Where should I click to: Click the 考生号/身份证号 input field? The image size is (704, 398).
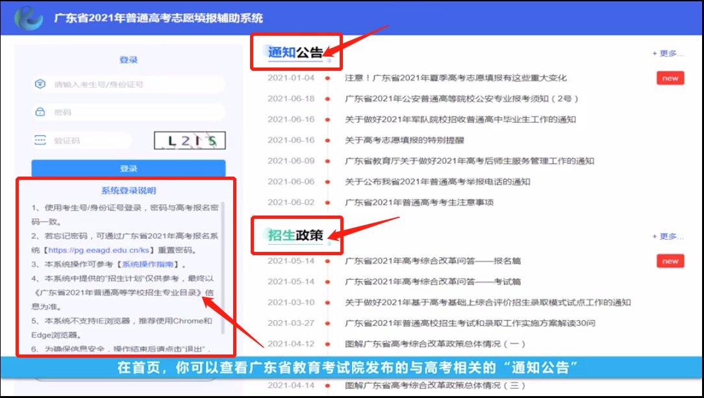click(136, 84)
